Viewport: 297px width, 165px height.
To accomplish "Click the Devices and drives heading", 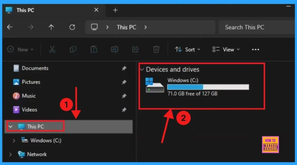I will [173, 69].
